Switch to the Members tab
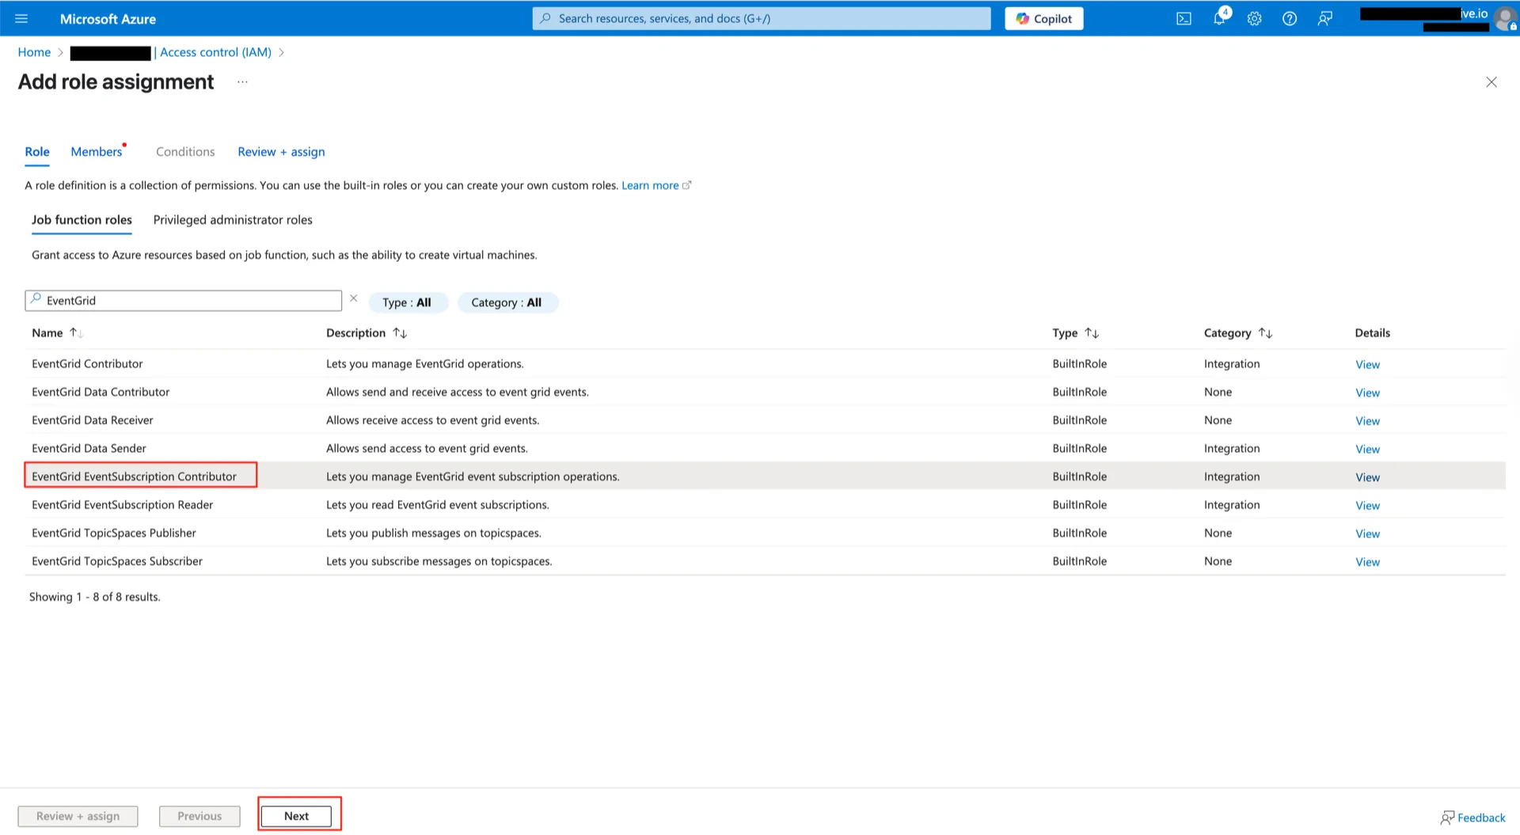Screen dimensions: 1520x835 (97, 152)
